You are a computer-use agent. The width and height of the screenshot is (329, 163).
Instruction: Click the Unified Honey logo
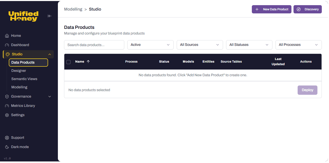[x=23, y=16]
